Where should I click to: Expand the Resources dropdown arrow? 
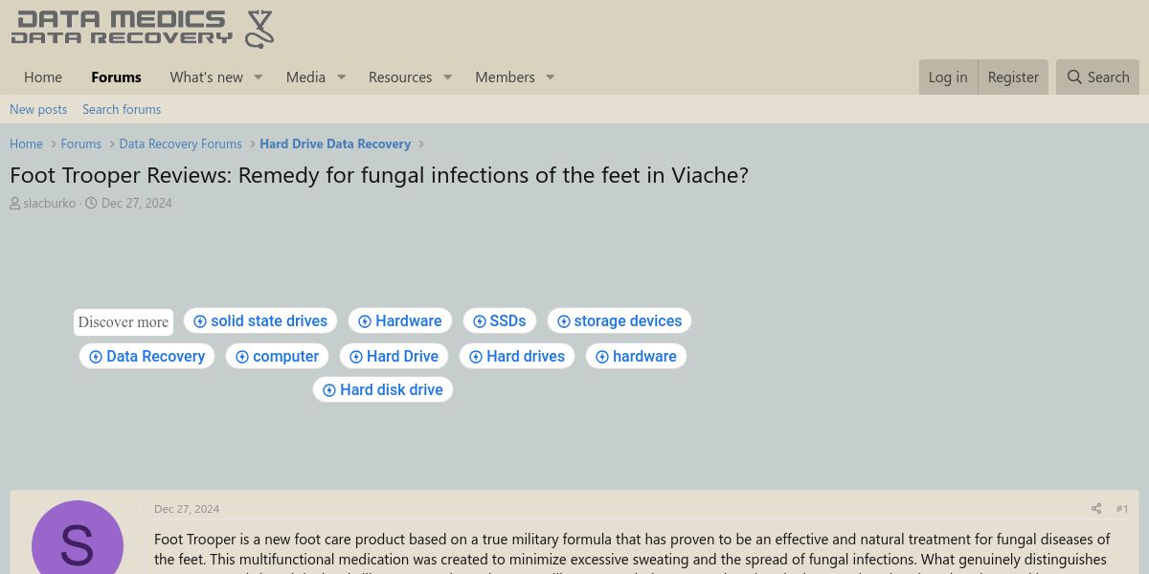click(446, 77)
